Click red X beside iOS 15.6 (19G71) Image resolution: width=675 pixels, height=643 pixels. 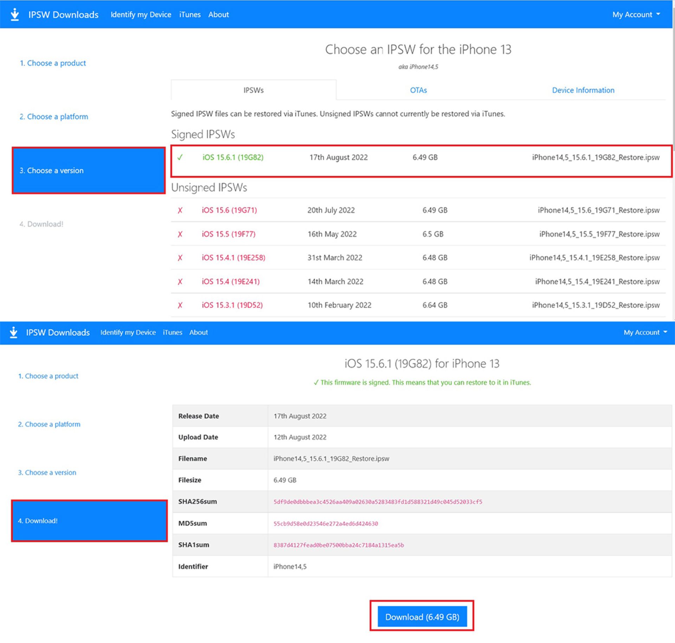point(180,210)
